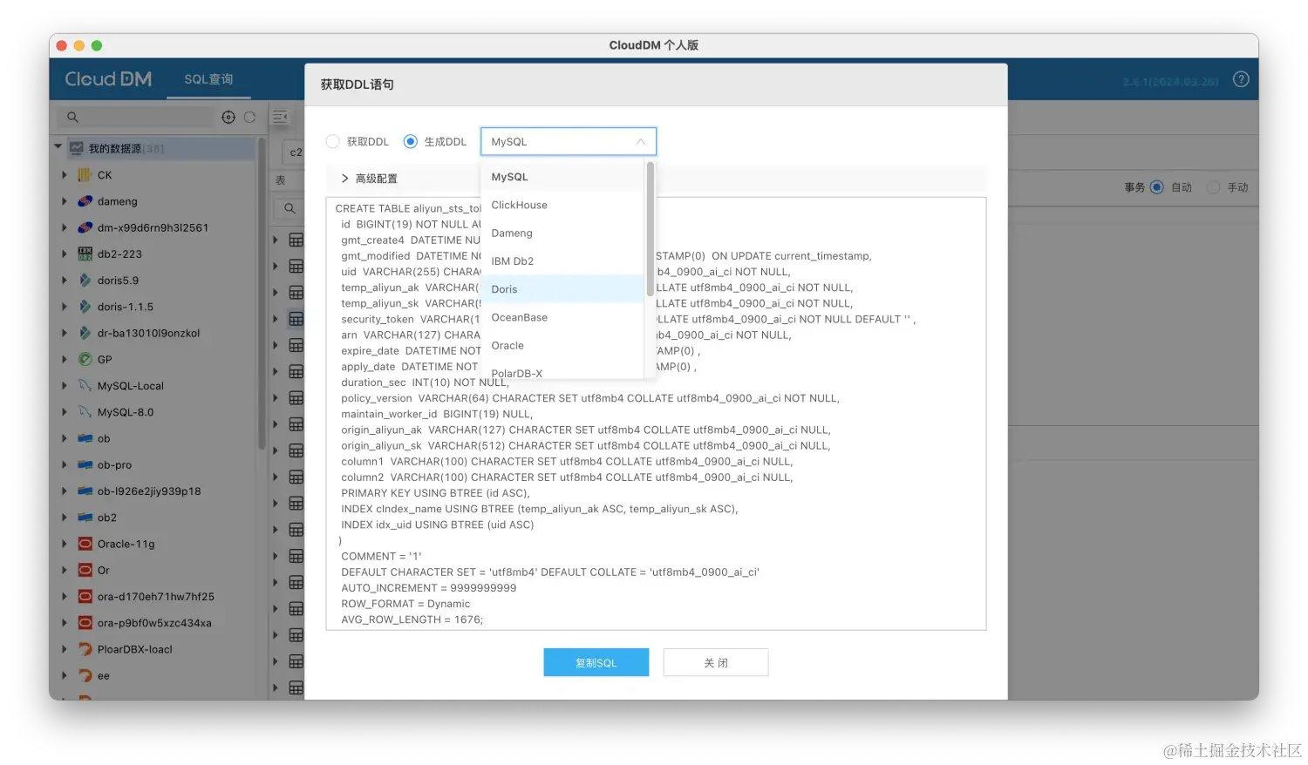Screen dimensions: 1308x765
Task: Click the collapse panel icon above c2 tab
Action: point(280,117)
